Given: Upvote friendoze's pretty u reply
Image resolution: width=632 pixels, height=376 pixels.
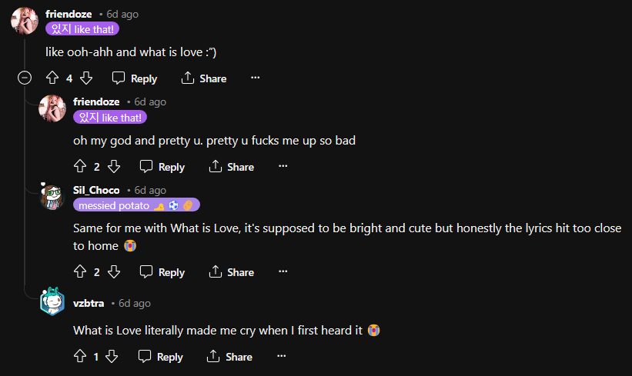Looking at the screenshot, I should point(80,166).
